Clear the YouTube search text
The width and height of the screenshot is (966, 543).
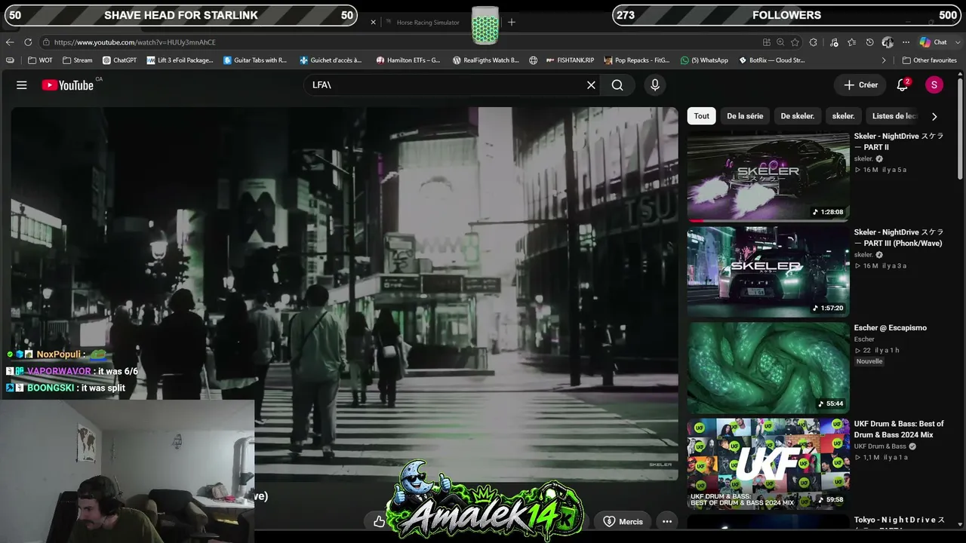coord(591,85)
